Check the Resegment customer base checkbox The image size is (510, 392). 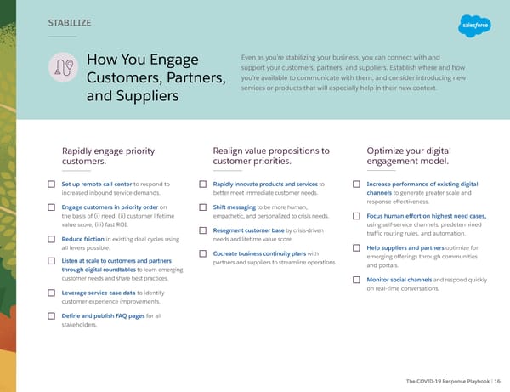click(x=203, y=230)
